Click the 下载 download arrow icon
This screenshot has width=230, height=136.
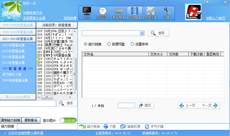pyautogui.click(x=105, y=127)
